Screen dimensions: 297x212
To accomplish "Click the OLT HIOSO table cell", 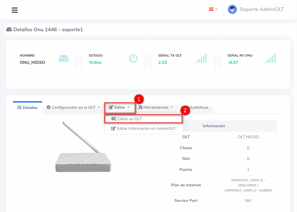I will click(248, 137).
